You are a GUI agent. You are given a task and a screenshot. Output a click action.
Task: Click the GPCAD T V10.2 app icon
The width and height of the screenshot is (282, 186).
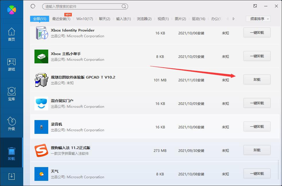(x=41, y=80)
